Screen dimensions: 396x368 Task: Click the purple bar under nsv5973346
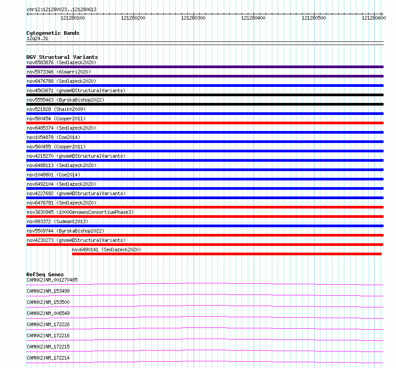[205, 76]
